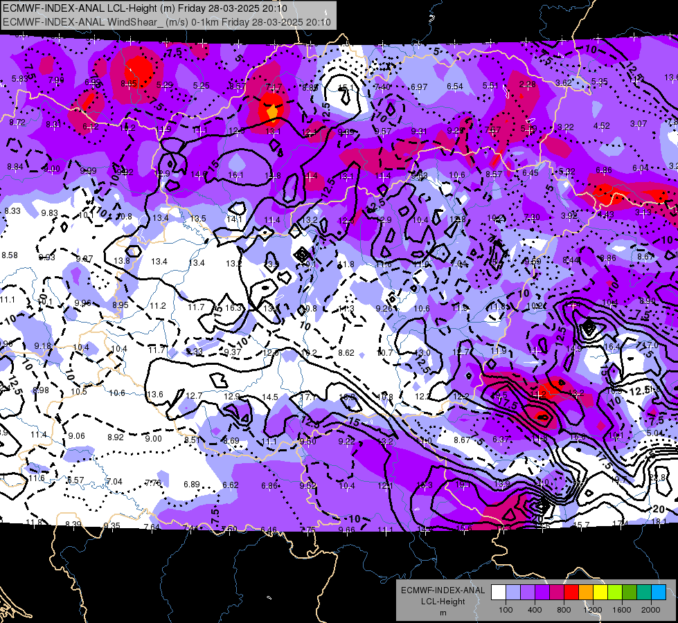The image size is (678, 623).
Task: Click the grid value 8.67
Action: tap(462, 440)
